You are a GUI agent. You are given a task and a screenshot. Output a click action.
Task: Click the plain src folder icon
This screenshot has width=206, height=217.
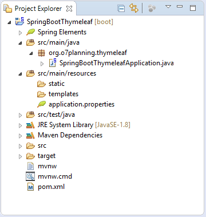pyautogui.click(x=30, y=146)
